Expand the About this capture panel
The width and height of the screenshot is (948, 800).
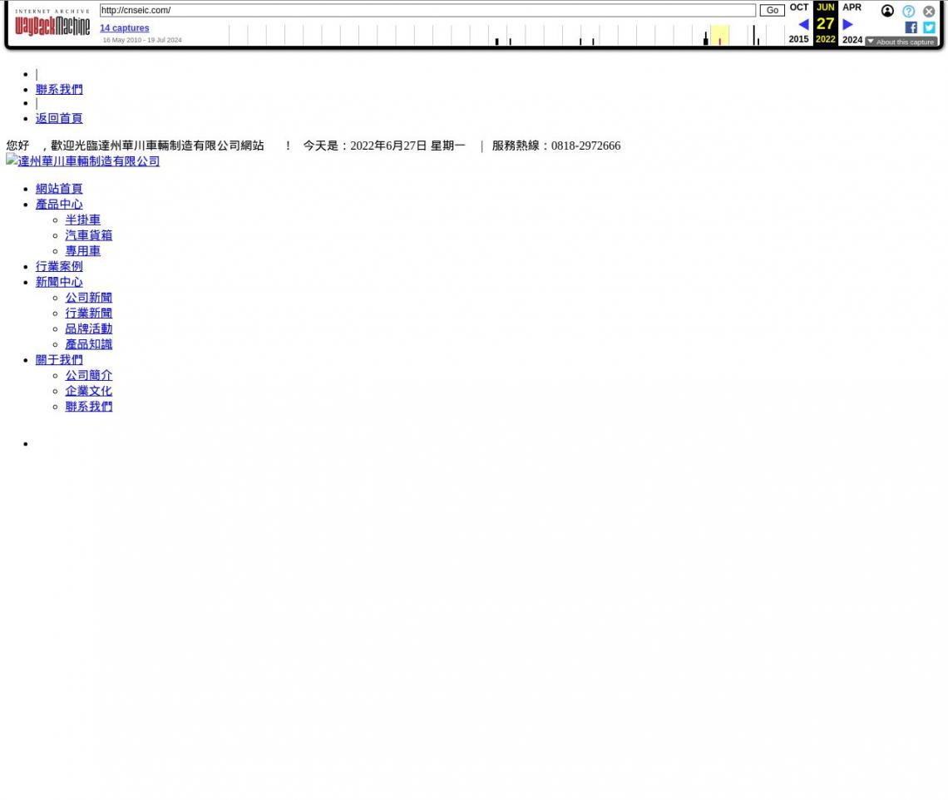point(901,42)
